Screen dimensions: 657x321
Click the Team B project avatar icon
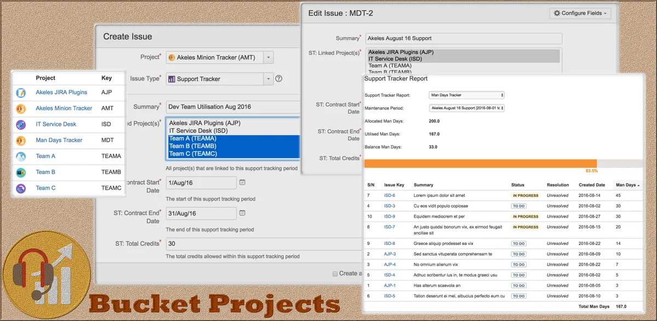(x=21, y=172)
